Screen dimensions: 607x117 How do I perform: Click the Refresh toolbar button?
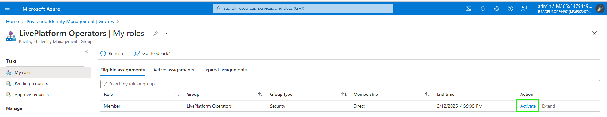(111, 53)
